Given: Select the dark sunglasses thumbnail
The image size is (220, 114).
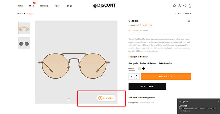Looking at the screenshot, I should tap(24, 43).
